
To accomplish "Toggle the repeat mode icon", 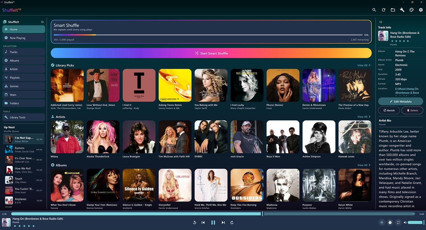I will tap(398, 222).
